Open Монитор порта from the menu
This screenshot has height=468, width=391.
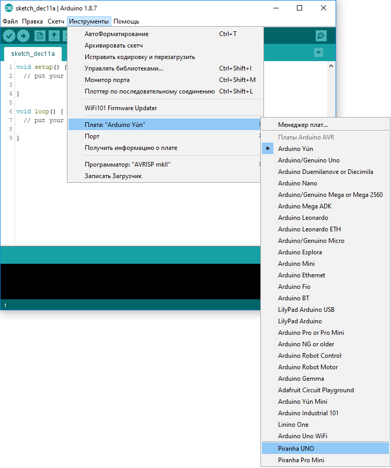pos(165,80)
